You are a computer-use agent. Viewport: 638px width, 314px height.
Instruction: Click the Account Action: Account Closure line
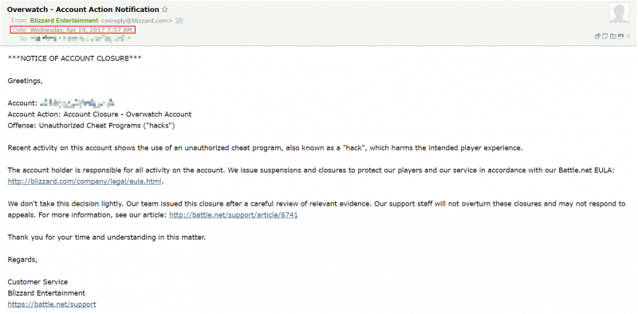coord(99,114)
